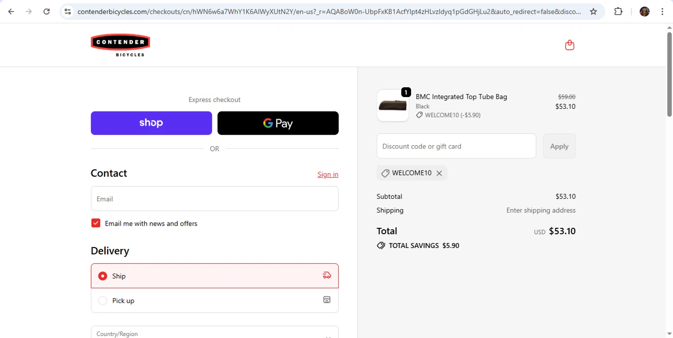This screenshot has height=338, width=673.
Task: Expand the Country/Region dropdown
Action: point(214,332)
